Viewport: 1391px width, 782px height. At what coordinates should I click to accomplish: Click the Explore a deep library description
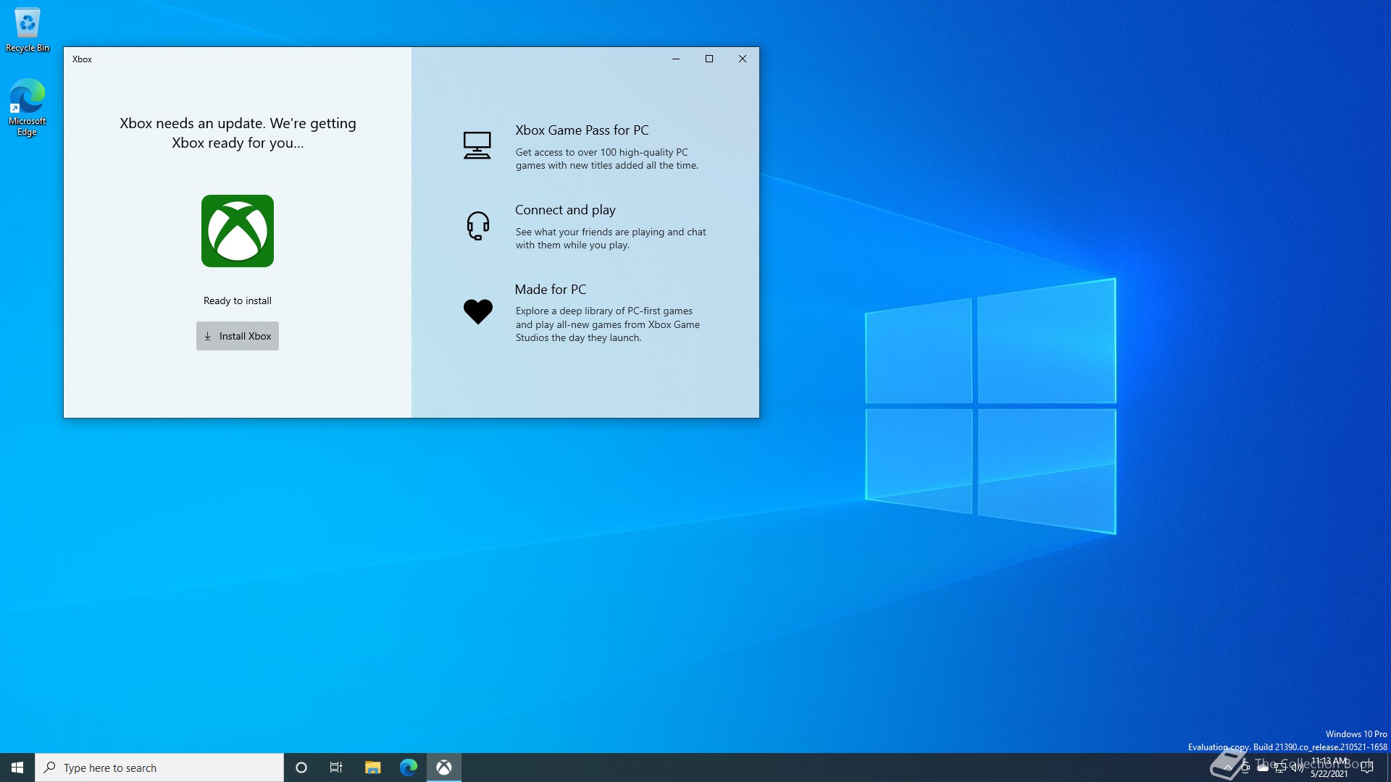click(x=608, y=324)
